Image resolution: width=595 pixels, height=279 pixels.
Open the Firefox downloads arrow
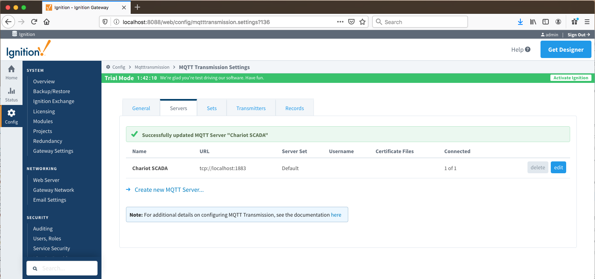520,22
